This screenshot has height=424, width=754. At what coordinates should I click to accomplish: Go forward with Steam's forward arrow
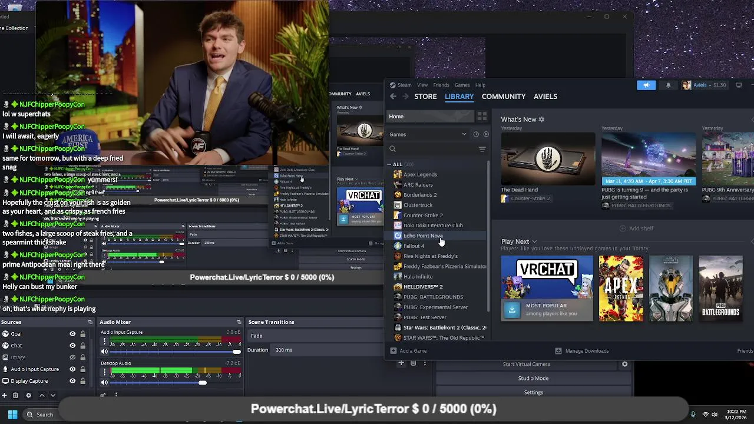coord(405,97)
